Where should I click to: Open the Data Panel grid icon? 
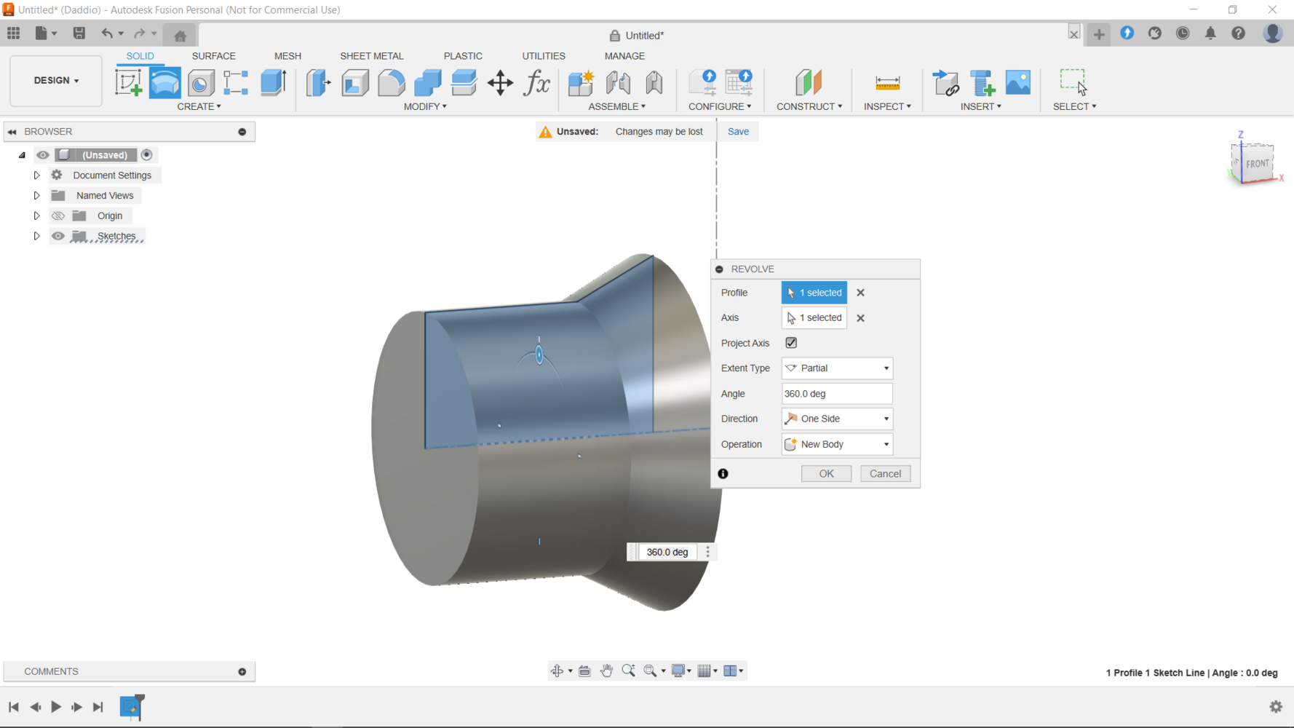coord(14,33)
